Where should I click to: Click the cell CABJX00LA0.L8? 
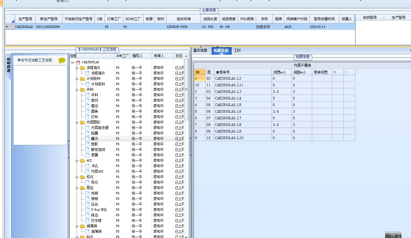pyautogui.click(x=243, y=125)
